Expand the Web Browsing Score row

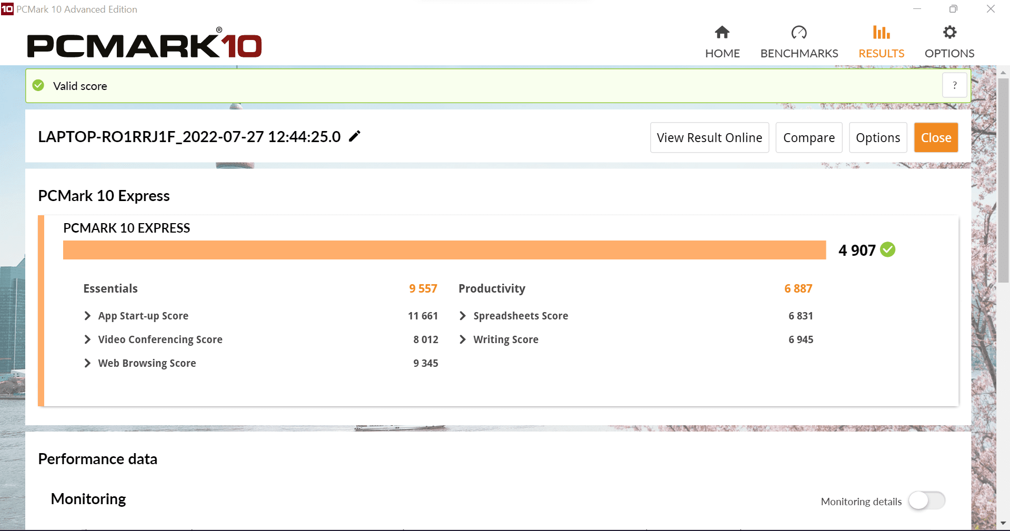(87, 363)
